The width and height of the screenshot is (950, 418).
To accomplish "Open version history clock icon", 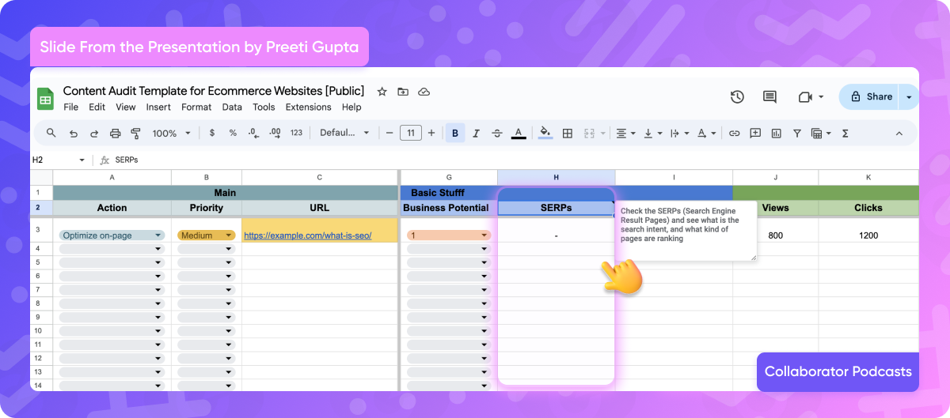I will (x=737, y=97).
